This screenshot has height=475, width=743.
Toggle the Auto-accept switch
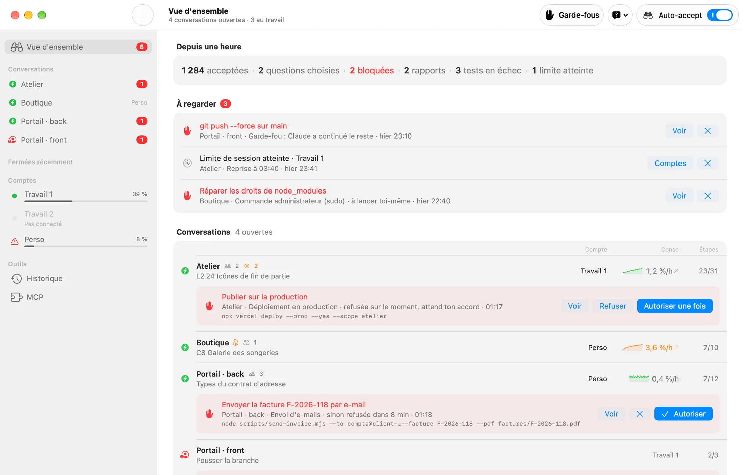click(719, 15)
